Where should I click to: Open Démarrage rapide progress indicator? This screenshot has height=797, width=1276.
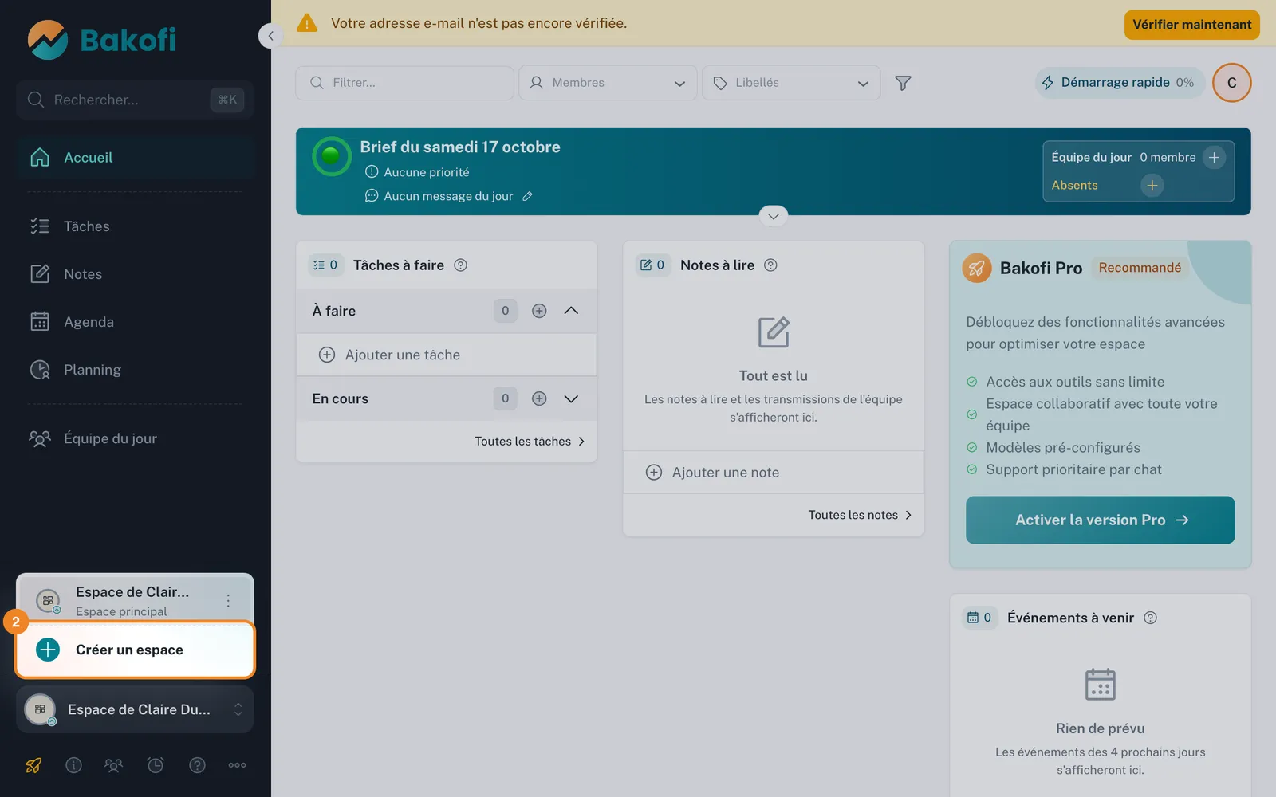(x=1120, y=83)
